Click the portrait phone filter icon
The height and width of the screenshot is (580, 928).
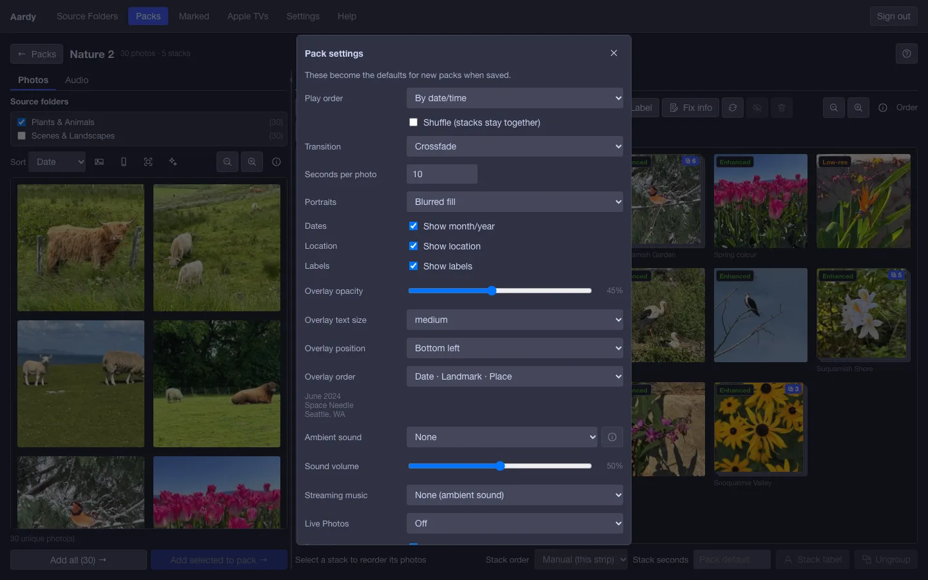pos(124,162)
